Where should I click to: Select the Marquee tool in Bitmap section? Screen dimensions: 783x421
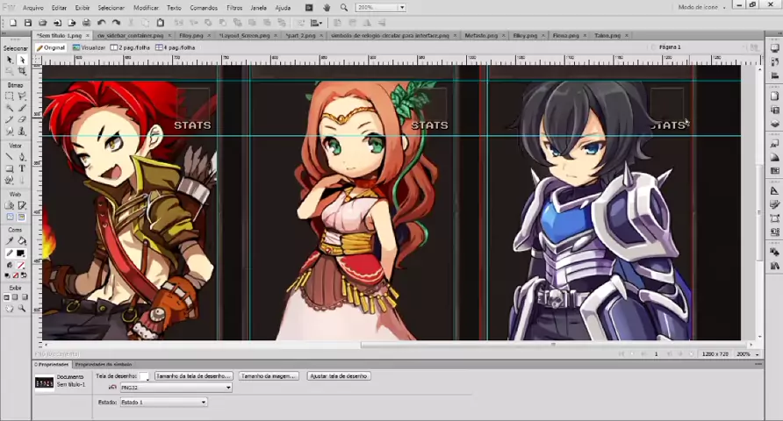click(10, 96)
